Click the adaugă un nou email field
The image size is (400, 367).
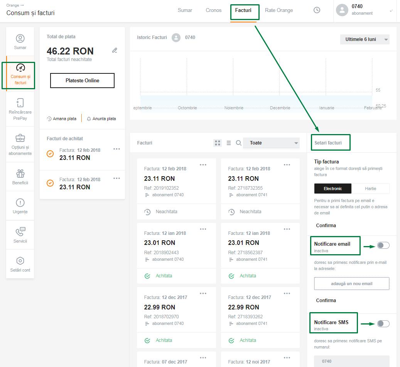(351, 284)
